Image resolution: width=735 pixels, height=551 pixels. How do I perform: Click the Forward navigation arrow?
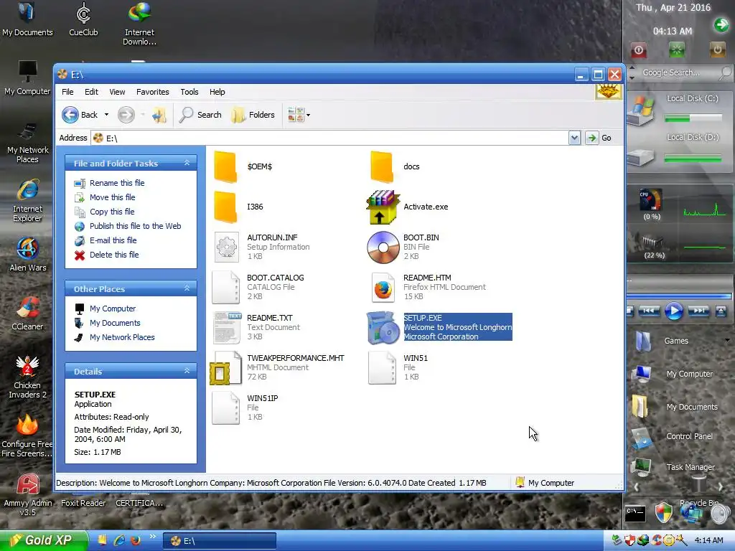pyautogui.click(x=126, y=115)
